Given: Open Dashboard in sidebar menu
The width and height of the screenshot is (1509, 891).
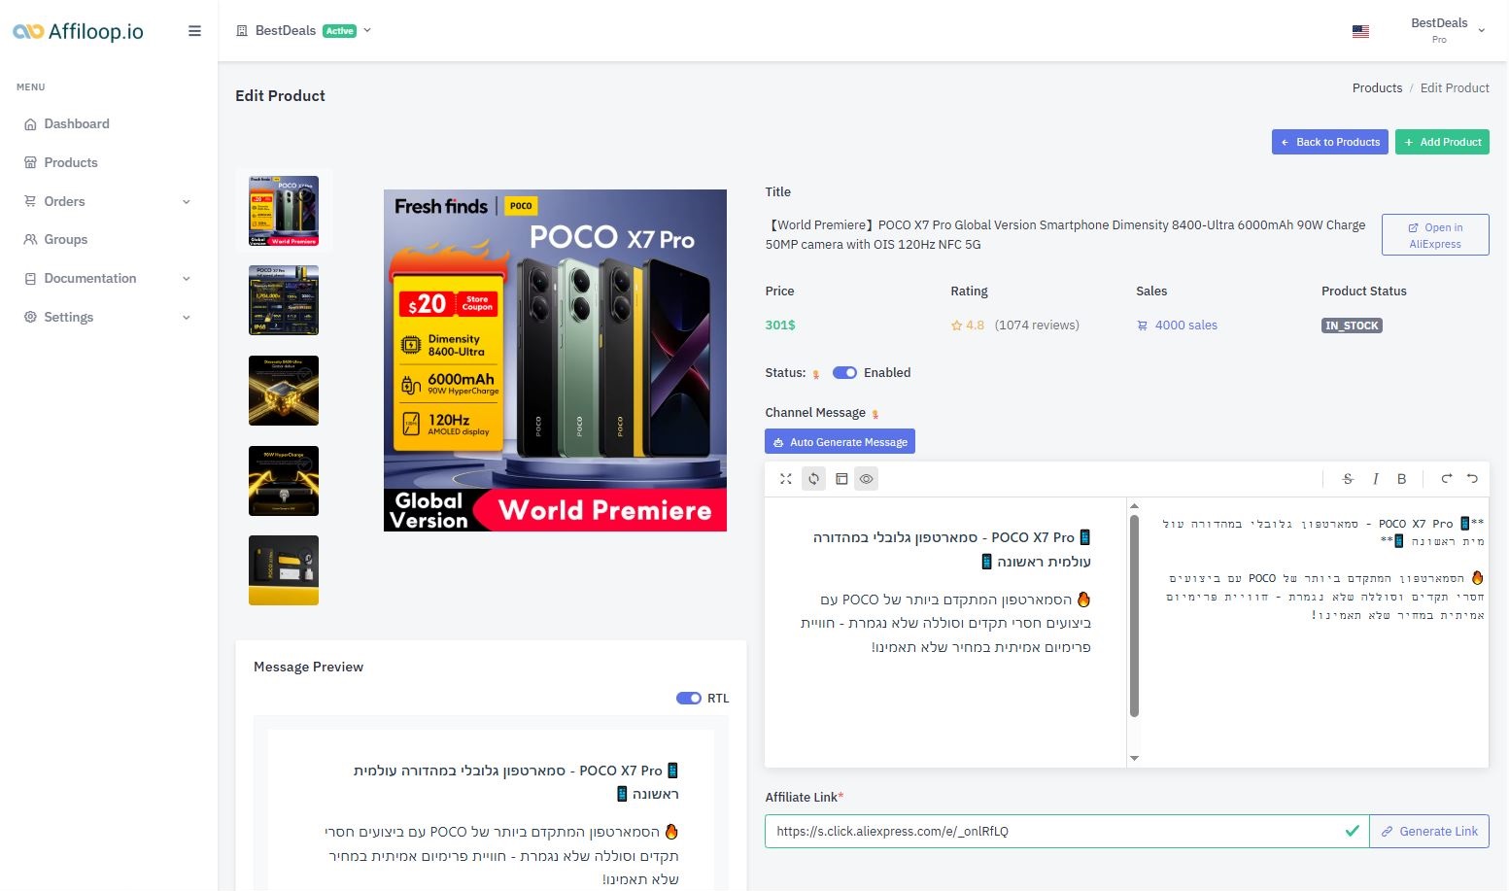Looking at the screenshot, I should (77, 123).
